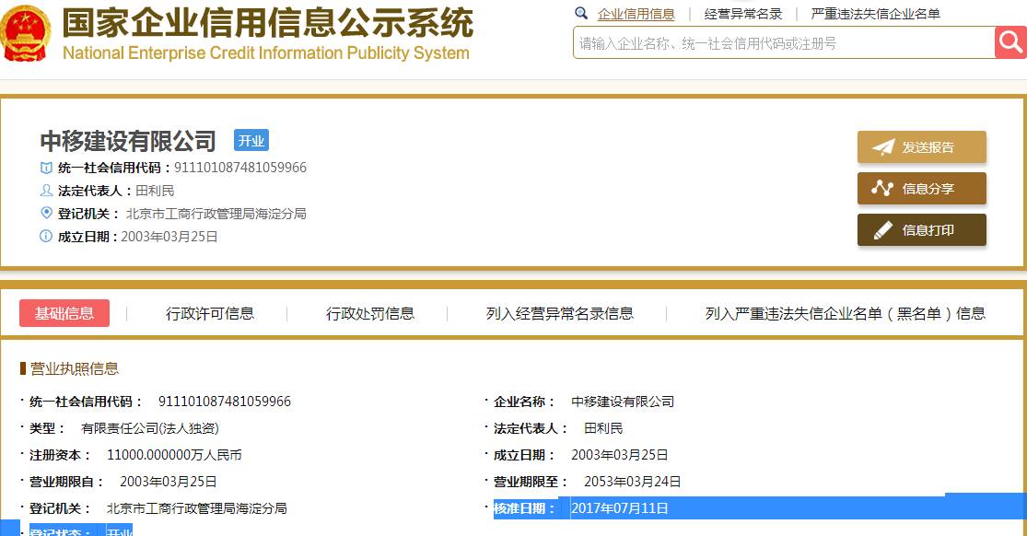1027x536 pixels.
Task: Click the magnifier search icon
Action: (x=1009, y=42)
